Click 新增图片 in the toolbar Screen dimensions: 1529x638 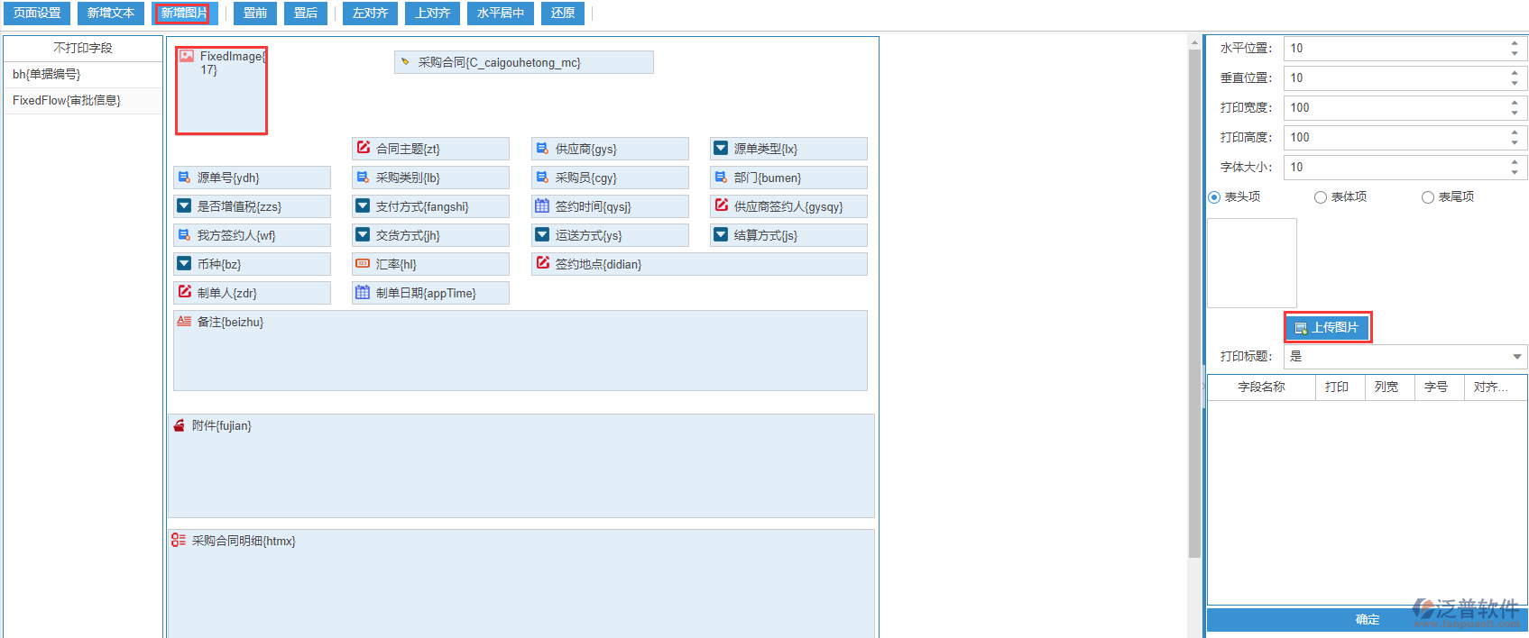(x=183, y=14)
